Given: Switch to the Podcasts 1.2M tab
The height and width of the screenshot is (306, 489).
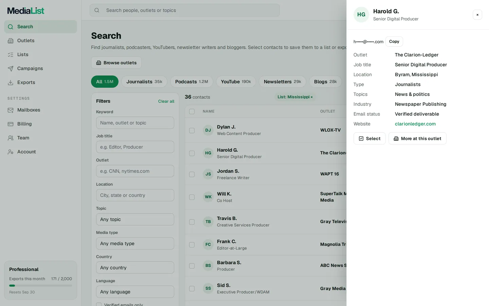Looking at the screenshot, I should [192, 82].
